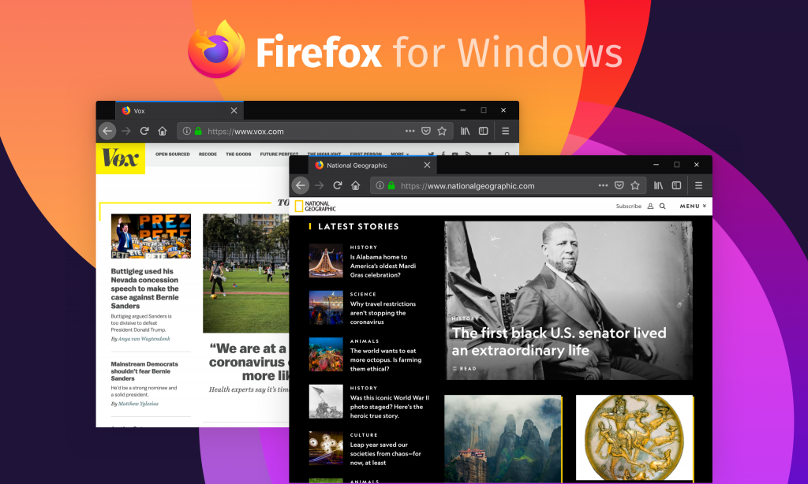Open coral reef octopus story thumbnail
This screenshot has height=484, width=808.
[x=326, y=354]
